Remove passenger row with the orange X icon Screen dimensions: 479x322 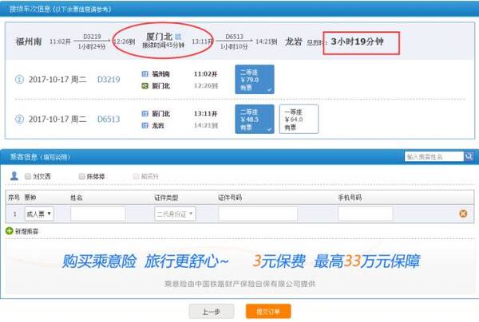click(x=462, y=214)
